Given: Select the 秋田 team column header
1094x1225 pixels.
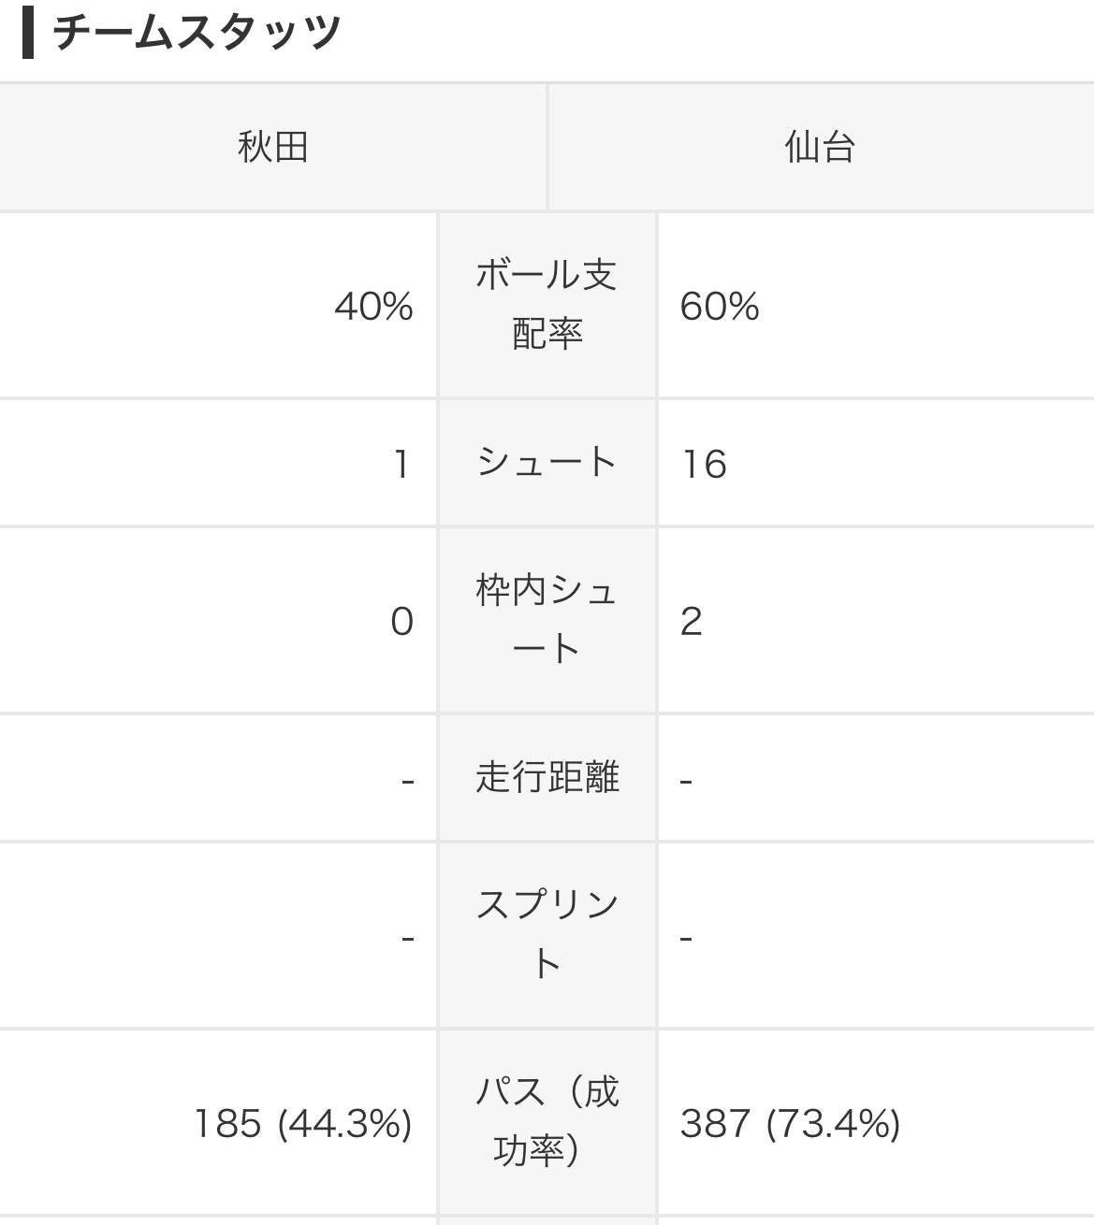Looking at the screenshot, I should point(272,148).
